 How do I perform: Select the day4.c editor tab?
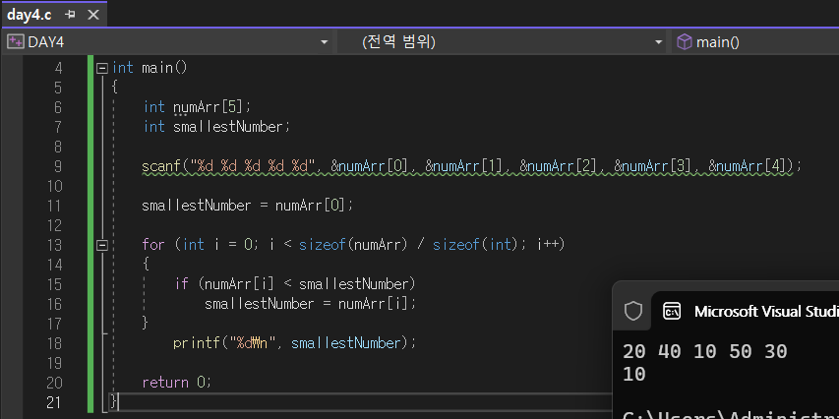point(53,15)
